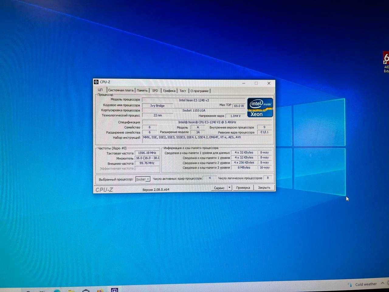Screen dimensions: 389x292
Task: Click L3 cache size 8 MBytes
Action: point(244,167)
